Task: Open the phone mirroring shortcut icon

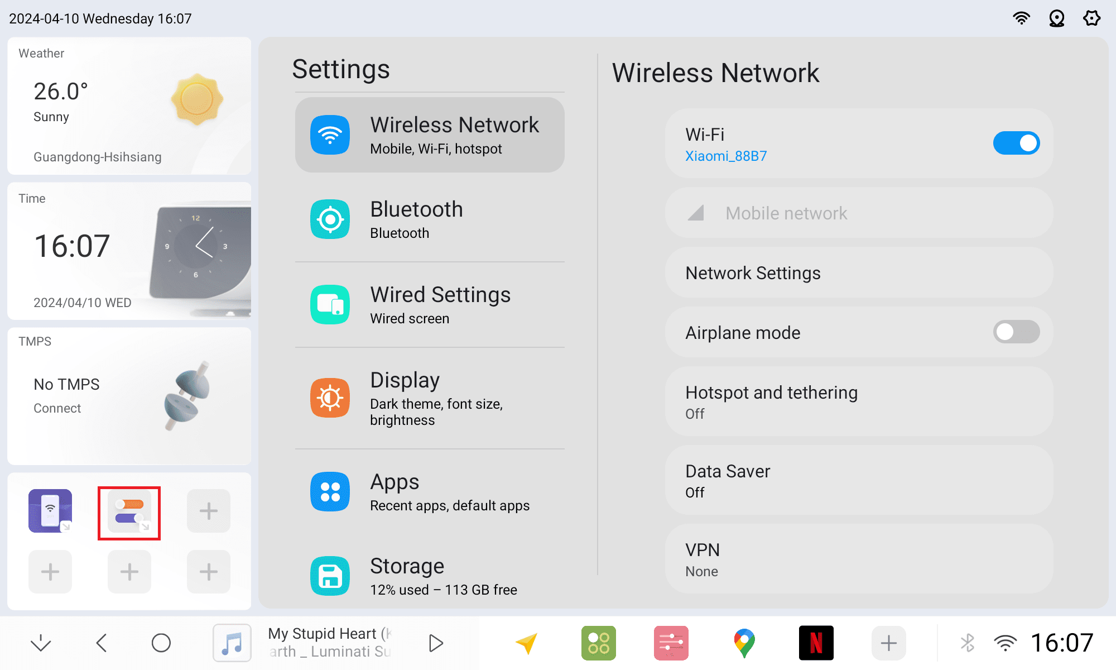Action: pyautogui.click(x=50, y=511)
